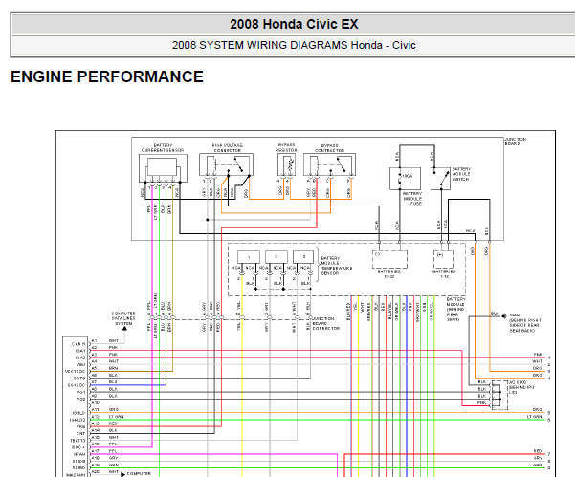Click pin 'A5' BRN wire label
This screenshot has height=477, width=575.
tap(113, 368)
